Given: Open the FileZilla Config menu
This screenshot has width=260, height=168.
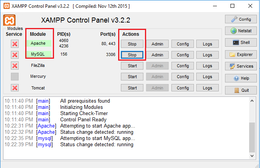Looking at the screenshot, I should (x=183, y=66).
